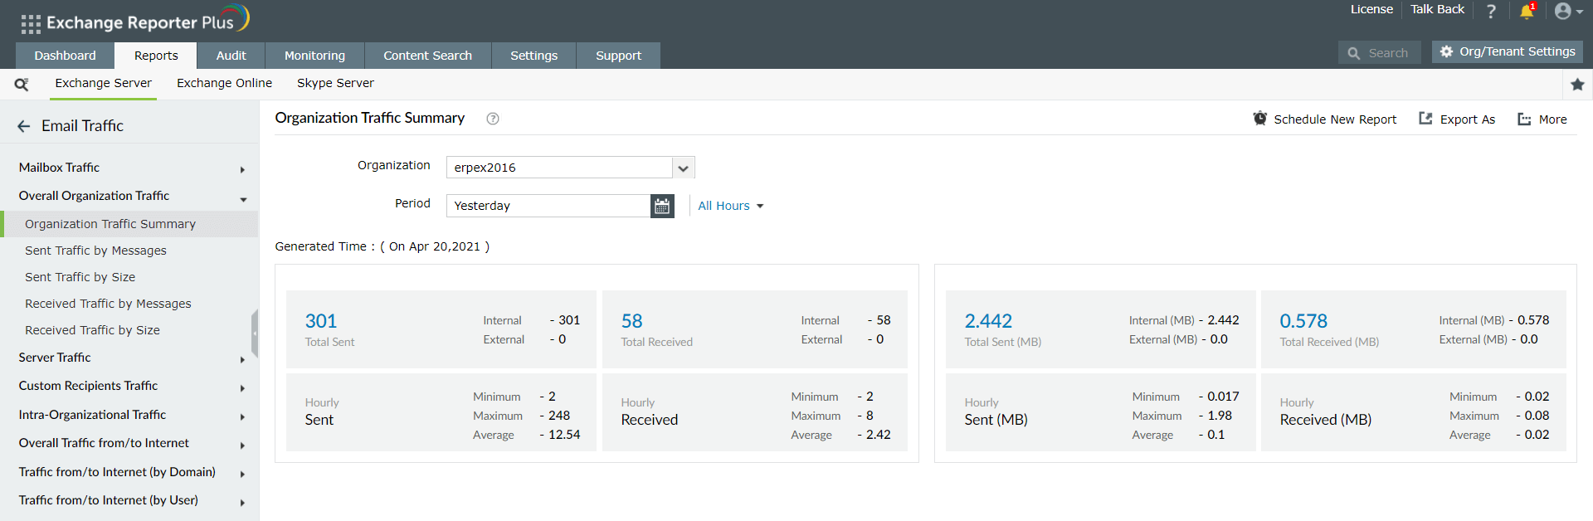1593x521 pixels.
Task: Collapse the Overall Organization Traffic section
Action: click(x=243, y=199)
